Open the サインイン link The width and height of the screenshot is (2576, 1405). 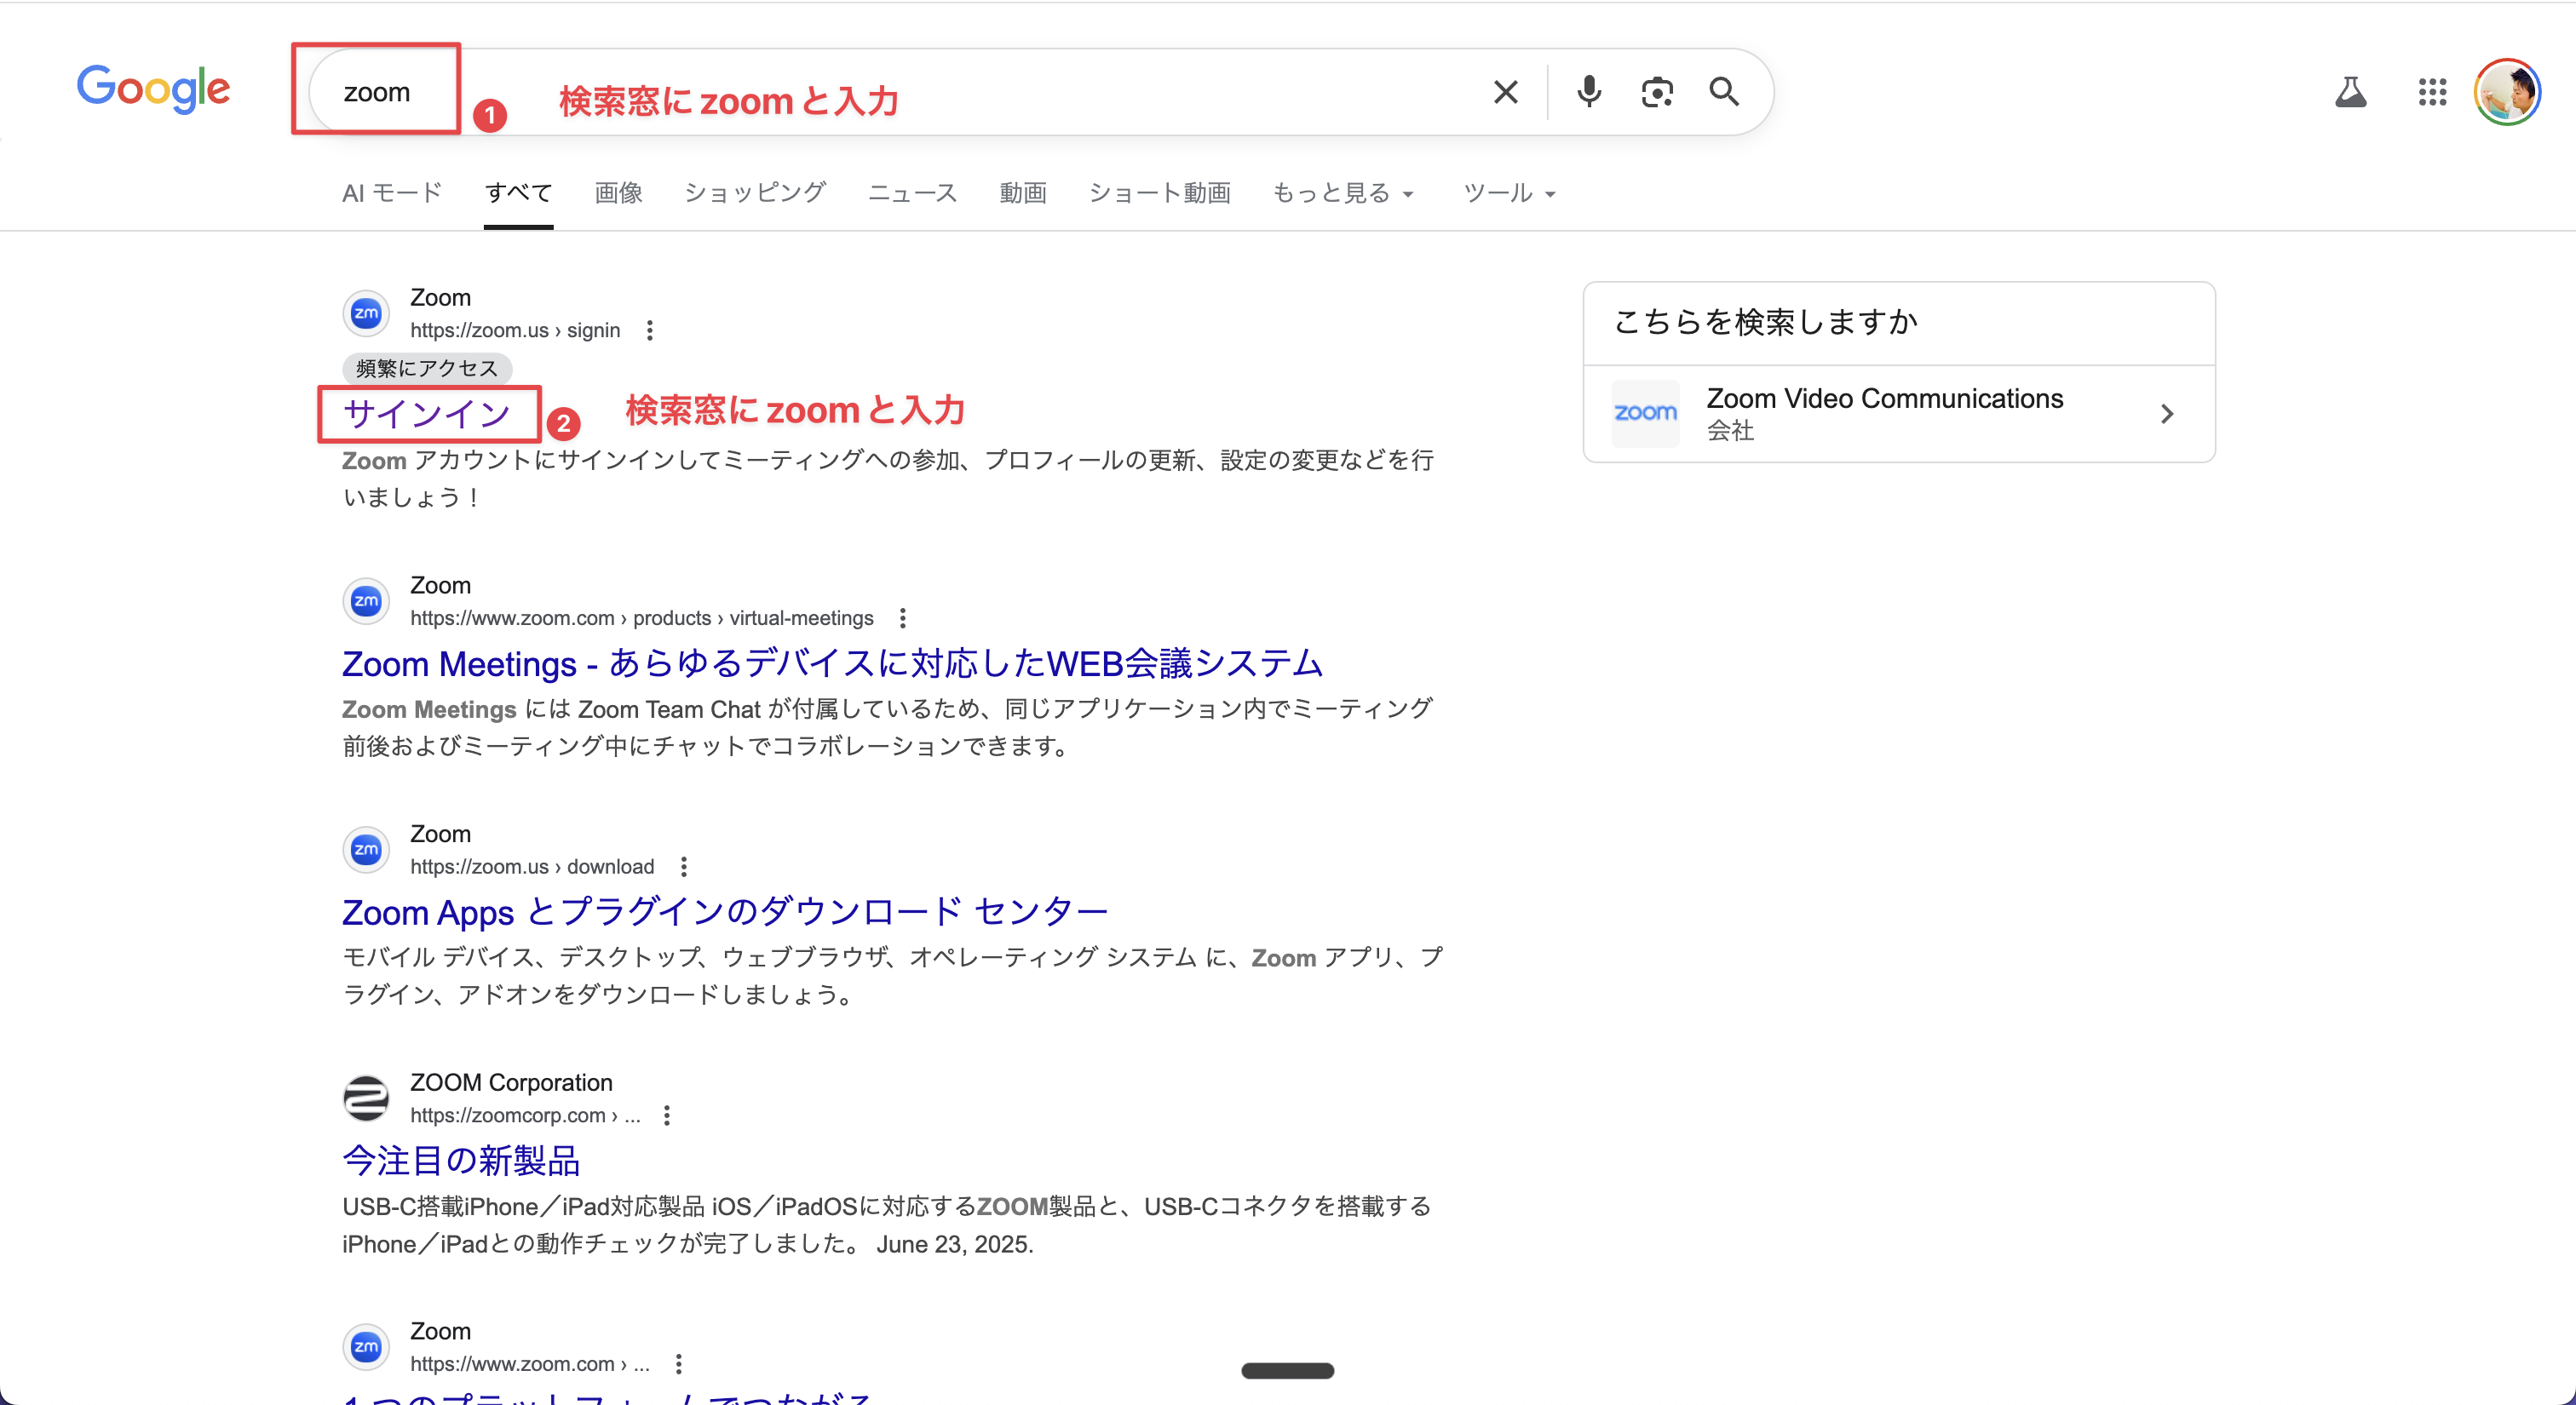(427, 414)
